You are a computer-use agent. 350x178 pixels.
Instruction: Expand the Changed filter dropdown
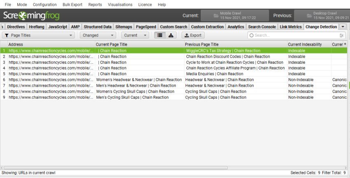98,35
